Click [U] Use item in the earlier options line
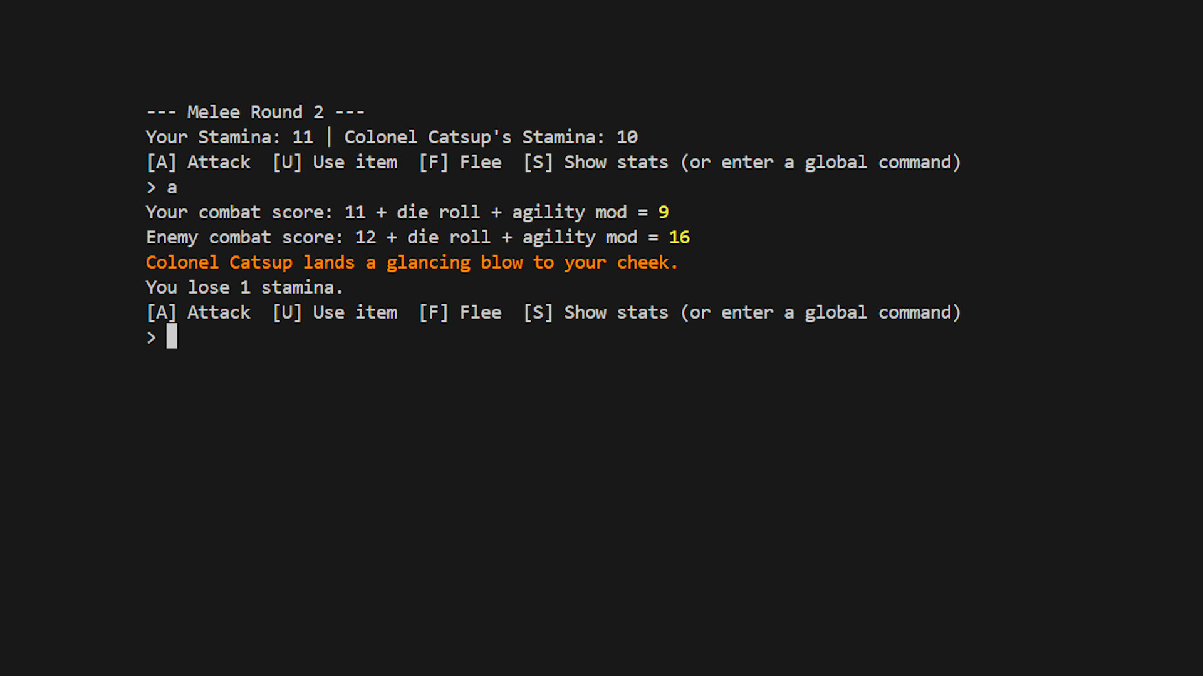1203x676 pixels. click(335, 162)
